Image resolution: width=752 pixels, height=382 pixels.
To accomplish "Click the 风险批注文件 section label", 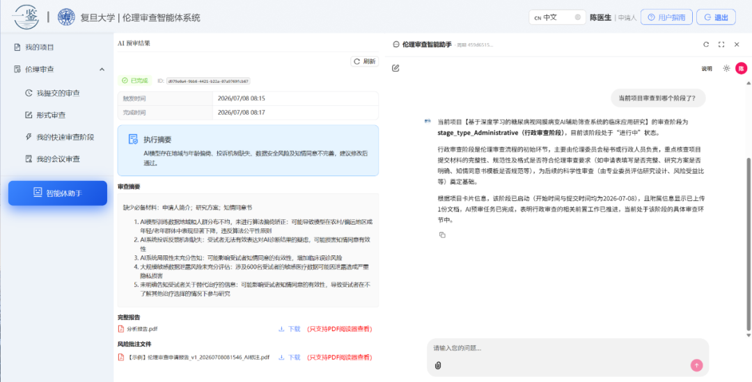I will pyautogui.click(x=134, y=344).
